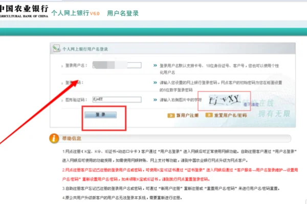307x204 pixels.
Task: Focus the 图形验证码 captcha input field
Action: click(x=117, y=100)
